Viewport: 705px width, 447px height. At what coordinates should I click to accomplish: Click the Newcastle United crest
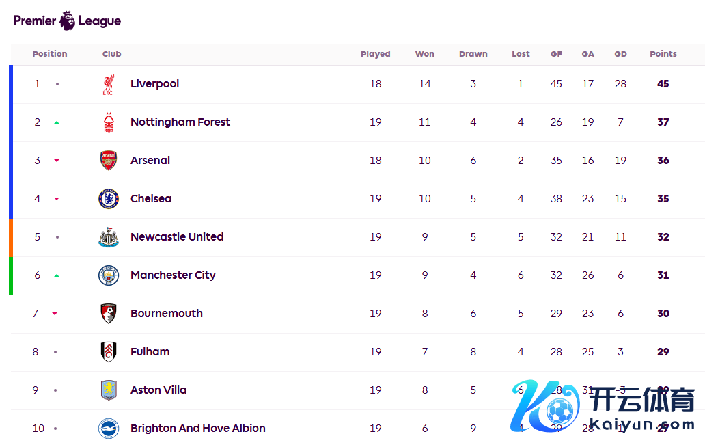[x=108, y=237]
